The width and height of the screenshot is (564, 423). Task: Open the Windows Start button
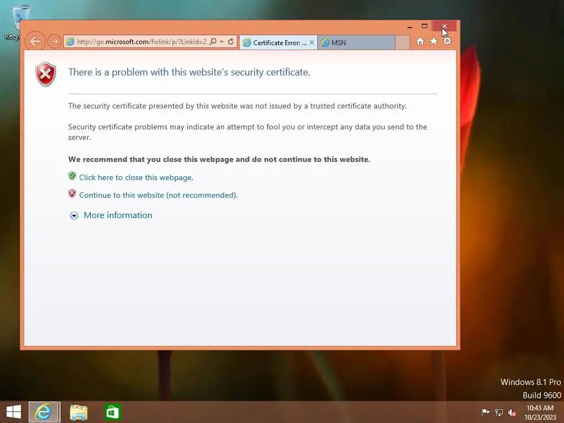(x=14, y=412)
